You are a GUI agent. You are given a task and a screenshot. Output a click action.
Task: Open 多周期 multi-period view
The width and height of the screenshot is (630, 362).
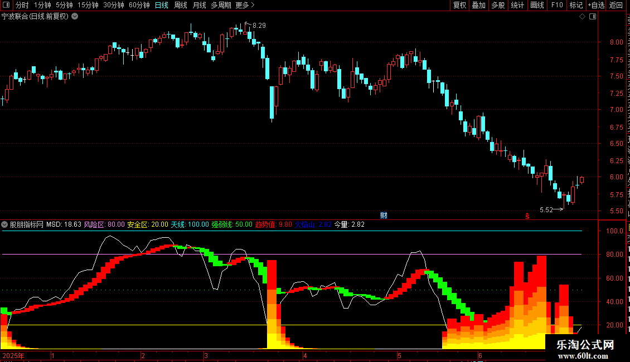pyautogui.click(x=221, y=5)
